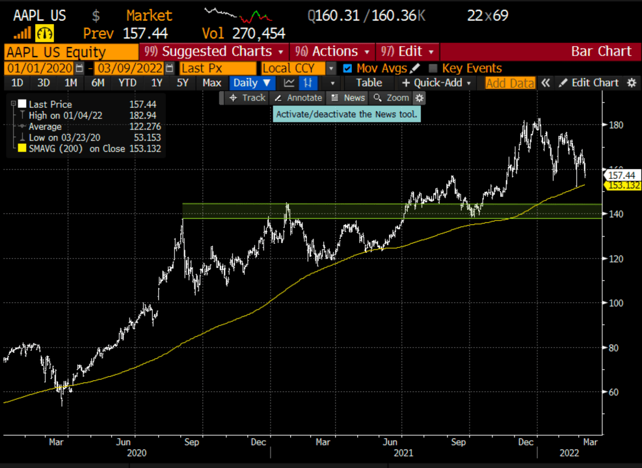The width and height of the screenshot is (642, 468).
Task: Open the Edit dropdown menu
Action: (x=407, y=51)
